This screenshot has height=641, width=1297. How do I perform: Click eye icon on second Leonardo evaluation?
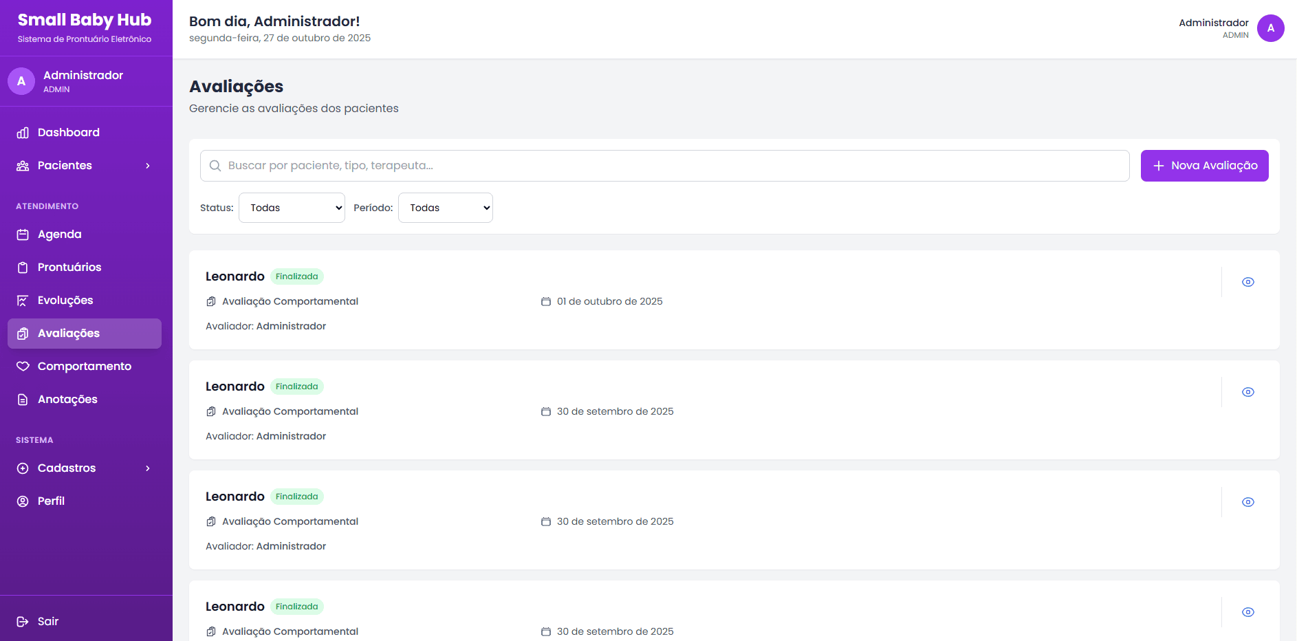coord(1247,392)
